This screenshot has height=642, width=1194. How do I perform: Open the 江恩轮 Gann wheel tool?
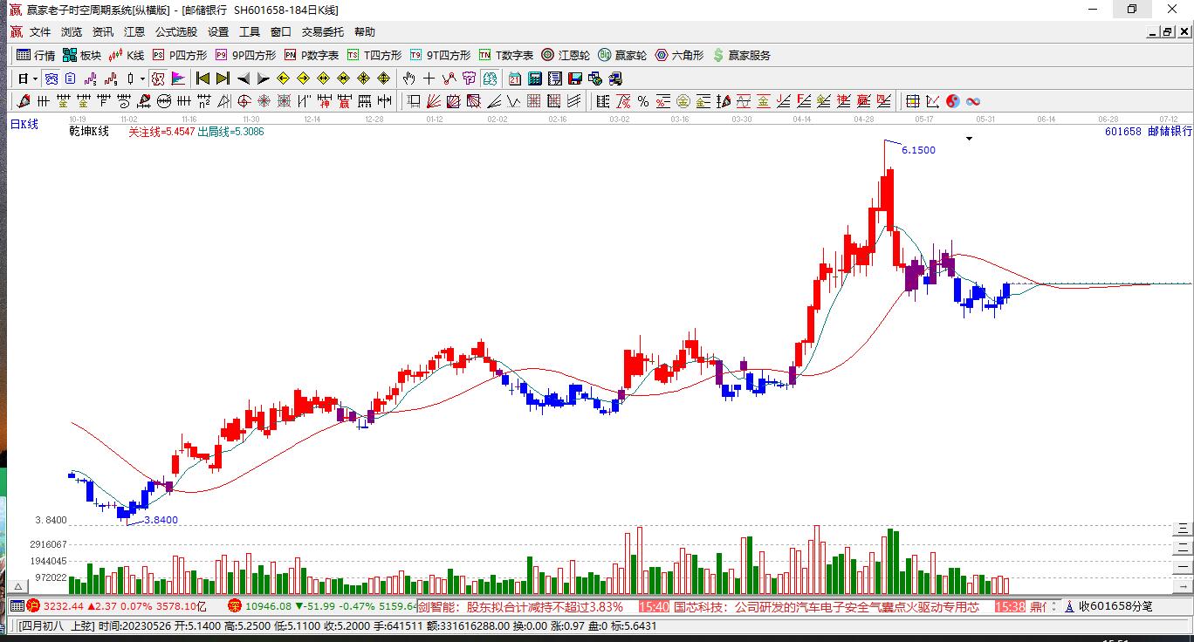coord(566,55)
